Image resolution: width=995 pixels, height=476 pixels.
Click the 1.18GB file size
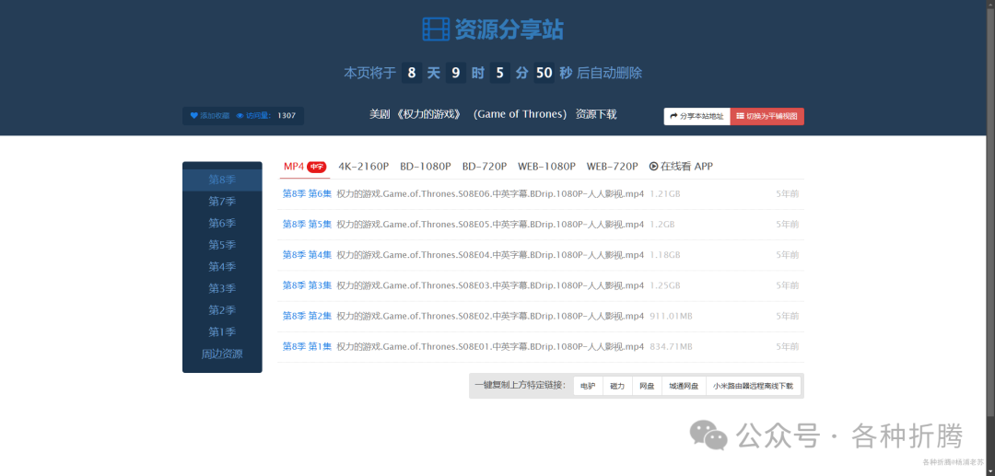665,255
